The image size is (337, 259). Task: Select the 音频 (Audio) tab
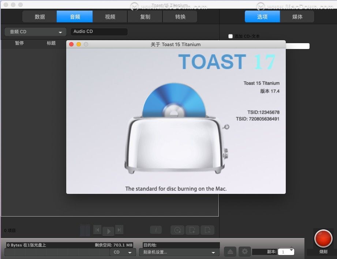pyautogui.click(x=75, y=16)
